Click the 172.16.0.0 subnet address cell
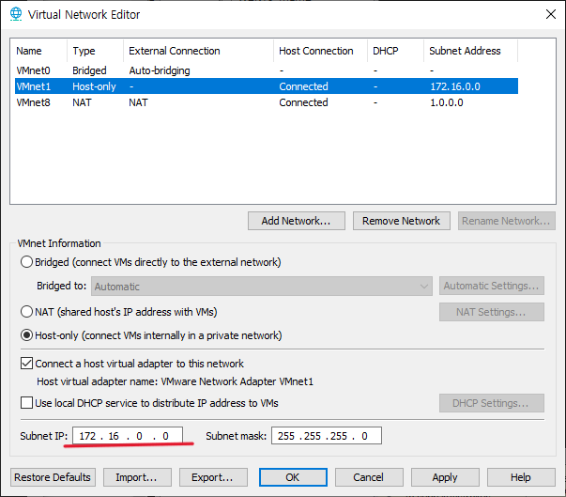 pos(455,86)
